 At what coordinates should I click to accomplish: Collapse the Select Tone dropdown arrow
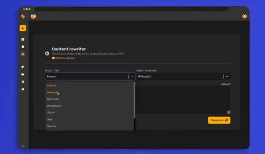(132, 77)
